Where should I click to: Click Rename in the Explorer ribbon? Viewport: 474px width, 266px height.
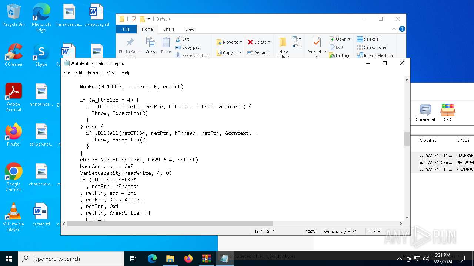coord(258,53)
